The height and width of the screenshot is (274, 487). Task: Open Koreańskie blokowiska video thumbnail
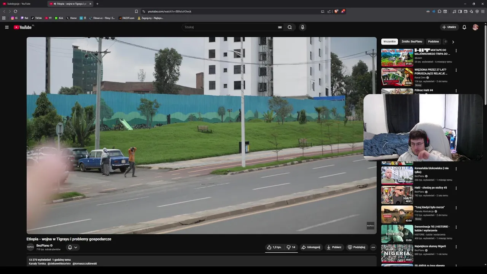(x=397, y=175)
